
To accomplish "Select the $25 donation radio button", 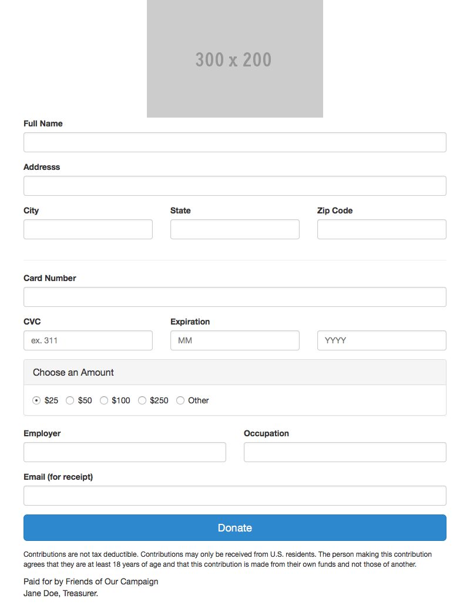I will pos(36,400).
